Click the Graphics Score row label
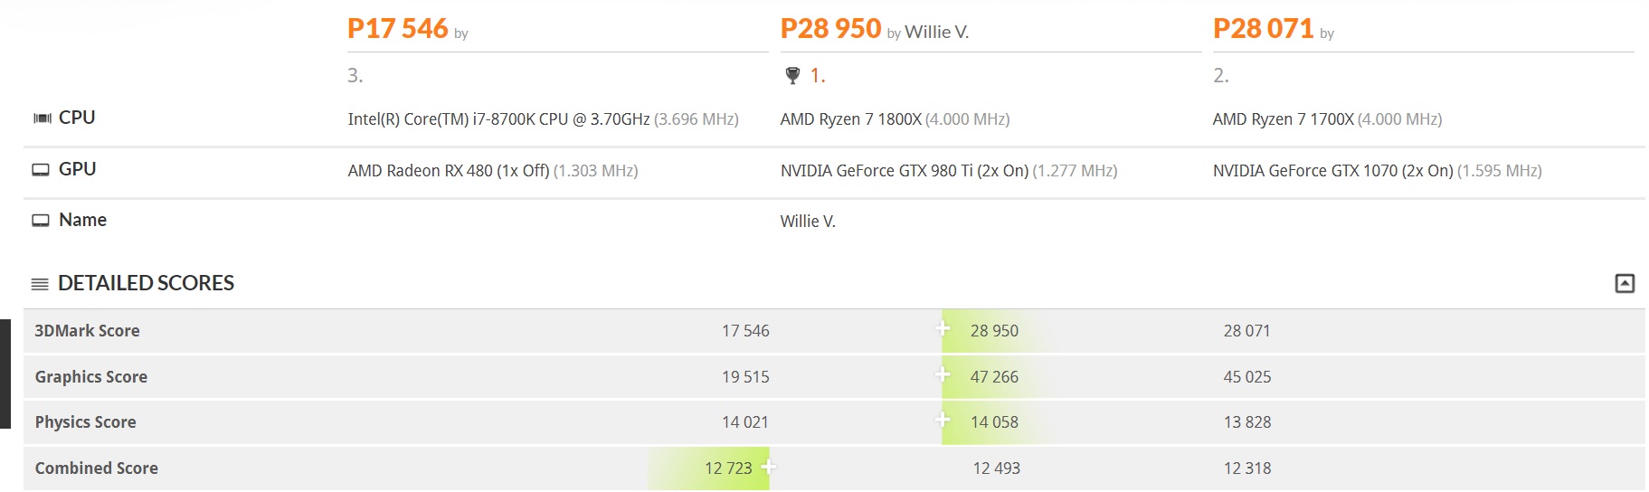This screenshot has width=1649, height=492. click(91, 377)
